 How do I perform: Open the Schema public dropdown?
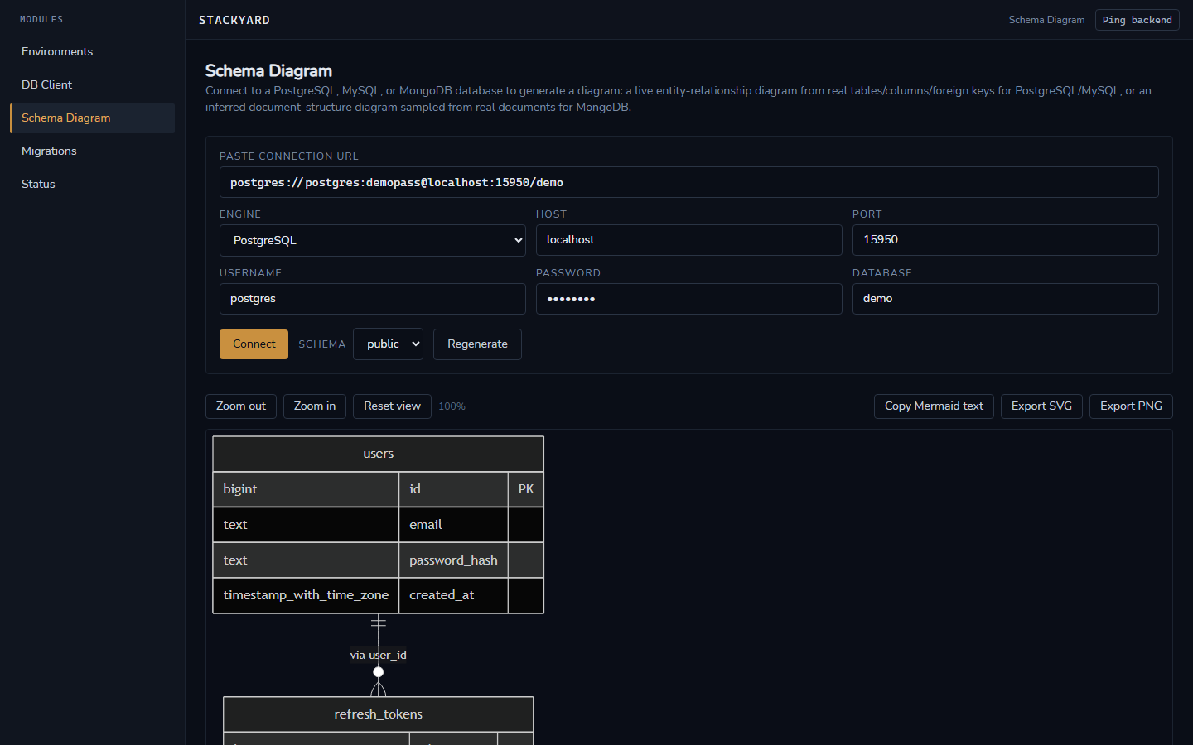[388, 344]
